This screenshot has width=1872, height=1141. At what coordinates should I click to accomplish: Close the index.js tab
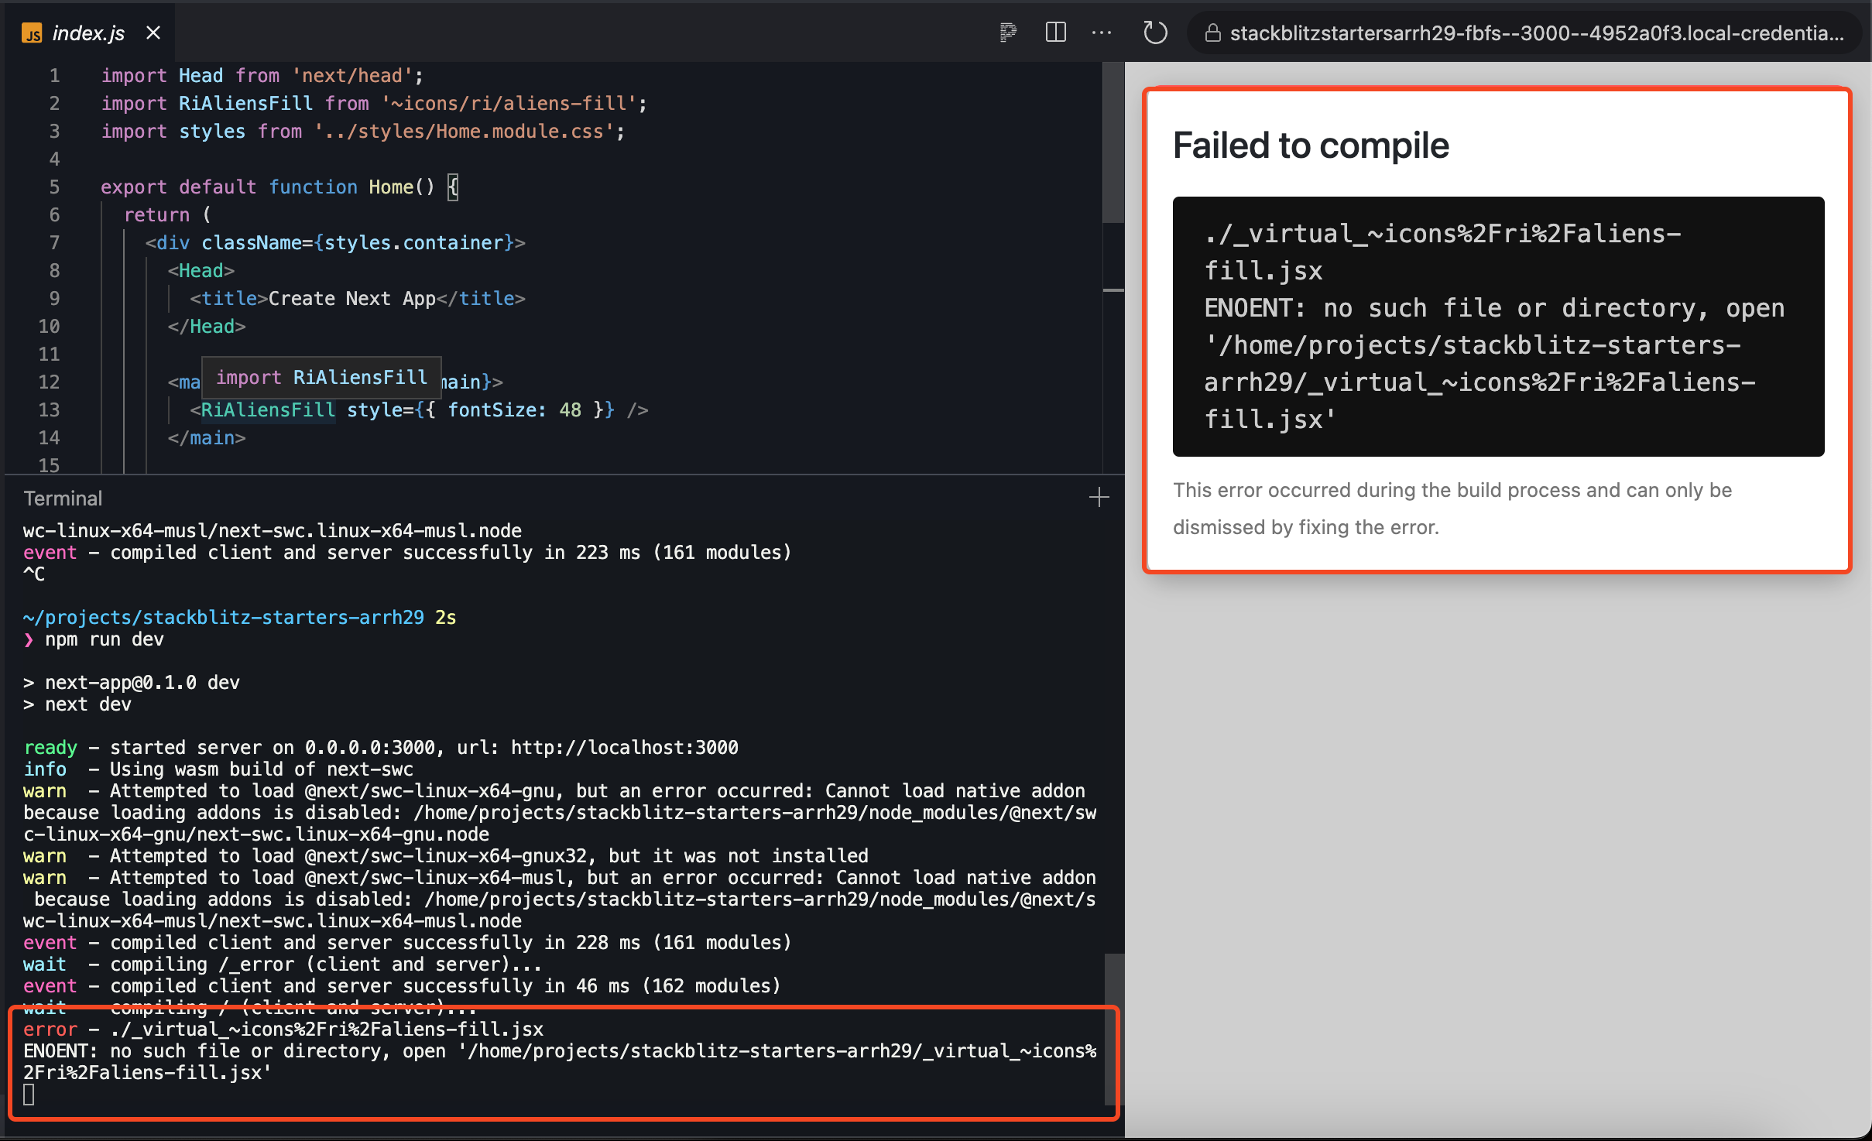point(153,33)
